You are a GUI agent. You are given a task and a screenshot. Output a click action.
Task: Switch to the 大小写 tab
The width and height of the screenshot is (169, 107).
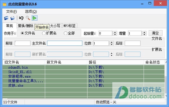[x=55, y=26]
